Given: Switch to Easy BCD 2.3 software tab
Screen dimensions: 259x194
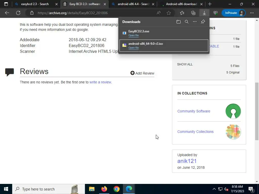Looking at the screenshot, I should (x=85, y=4).
